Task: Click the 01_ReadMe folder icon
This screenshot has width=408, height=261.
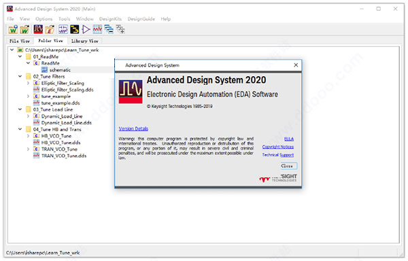Action: pyautogui.click(x=29, y=56)
